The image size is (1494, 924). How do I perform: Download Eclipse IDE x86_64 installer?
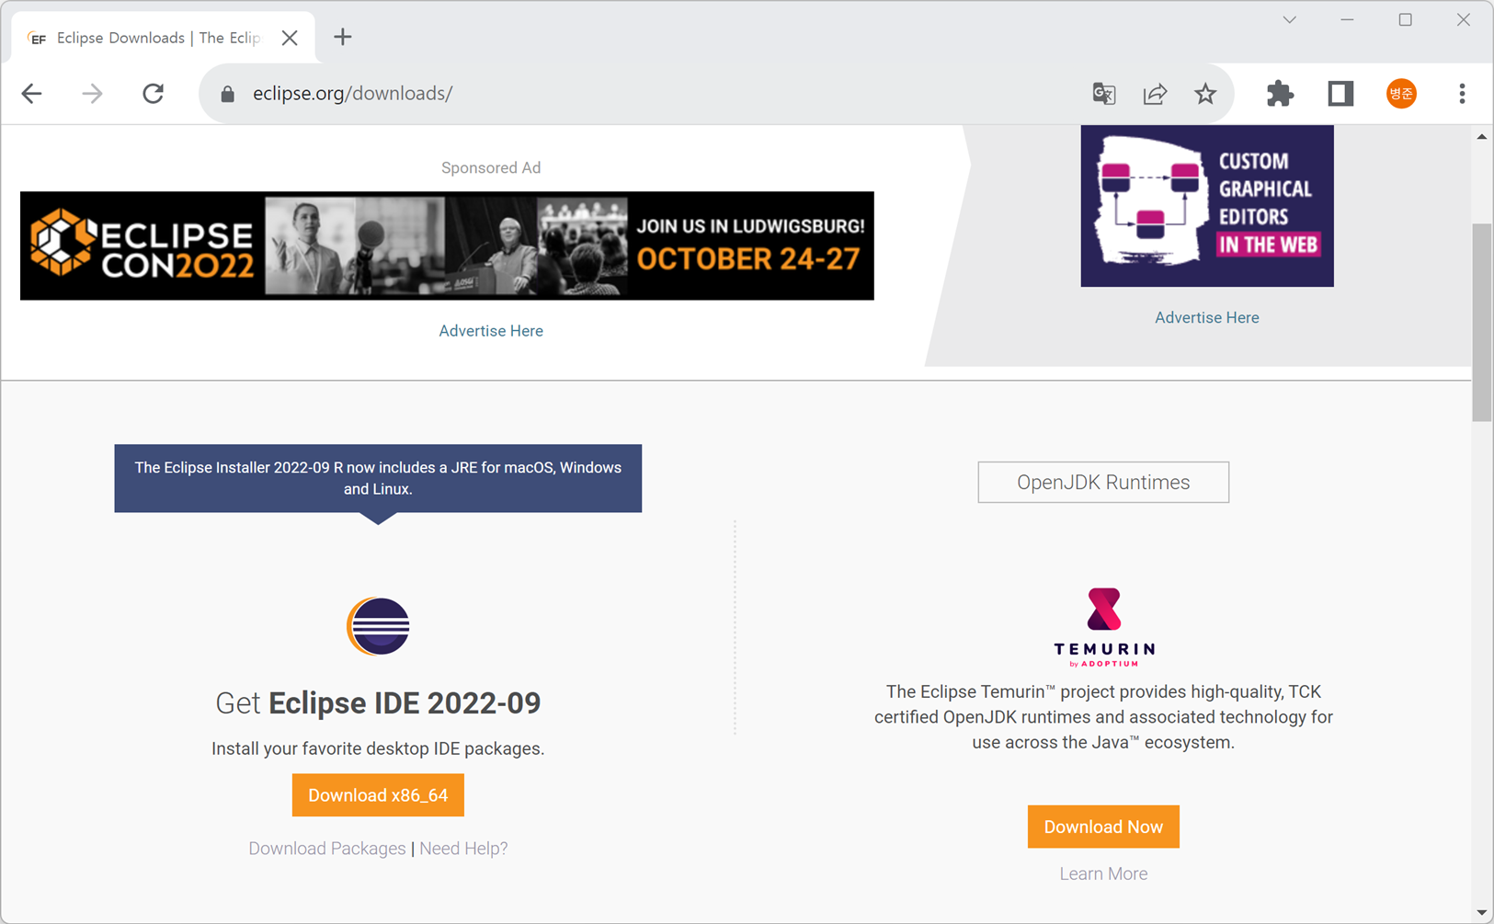[x=378, y=795]
